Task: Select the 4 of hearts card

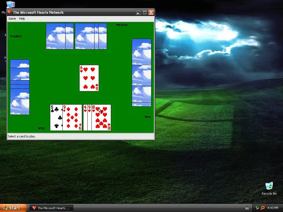Action: point(85,118)
